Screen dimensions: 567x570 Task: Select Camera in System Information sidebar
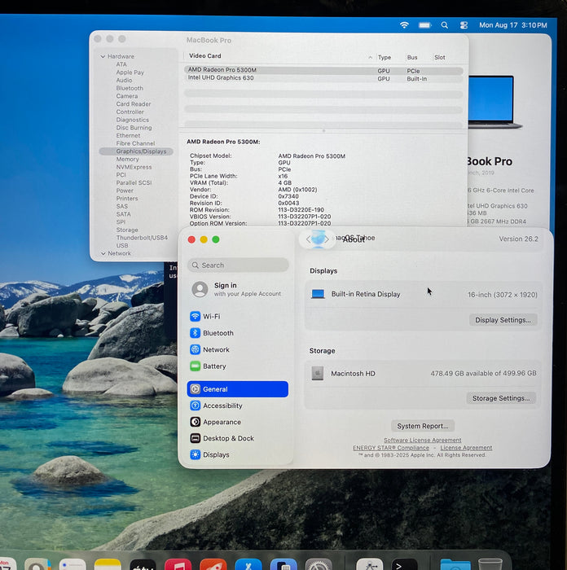coord(127,96)
